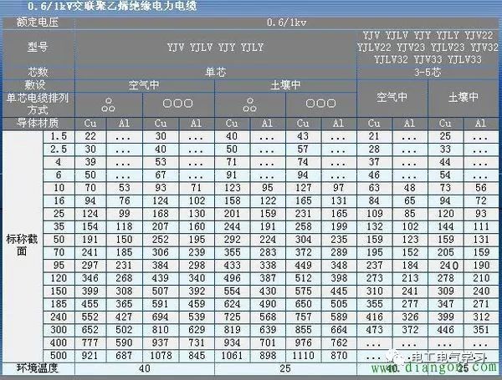Click the 土壤中 header under 3-5芯
The width and height of the screenshot is (502, 380).
click(x=463, y=97)
